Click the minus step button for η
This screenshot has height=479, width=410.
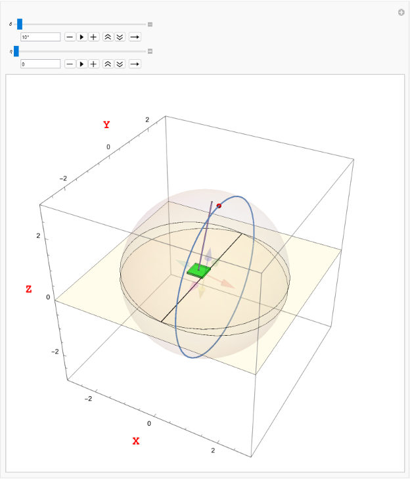pos(70,64)
